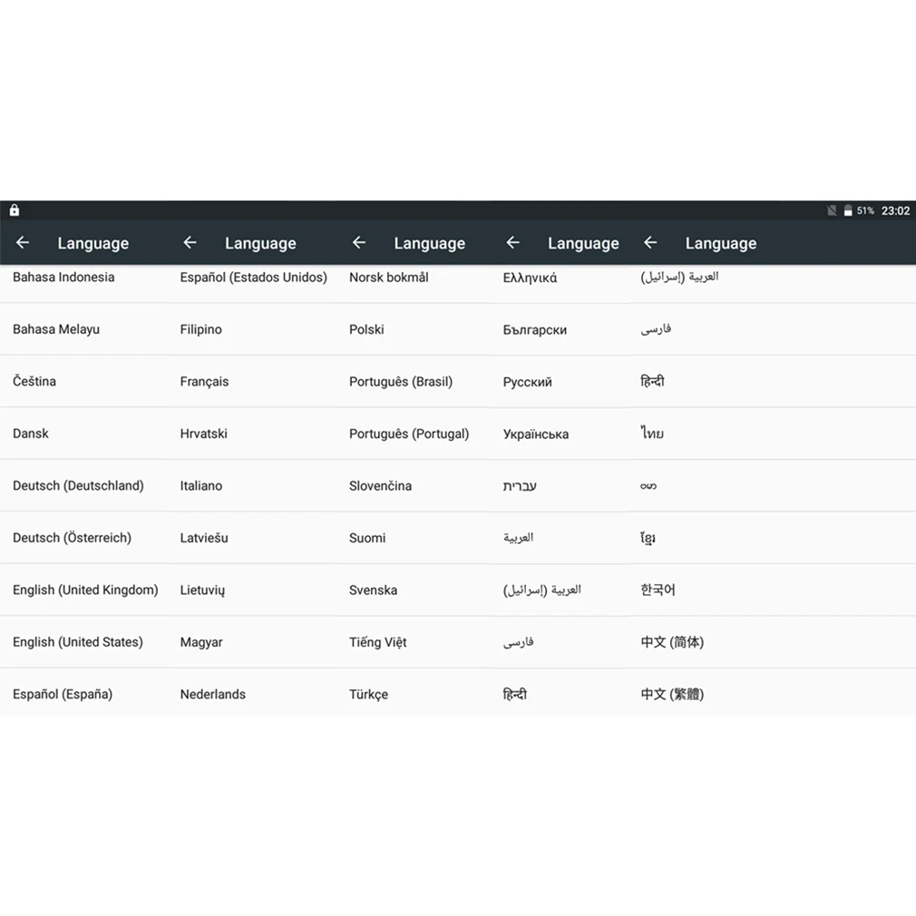Select Português (Brasil)
Viewport: 916px width, 916px height.
click(401, 382)
